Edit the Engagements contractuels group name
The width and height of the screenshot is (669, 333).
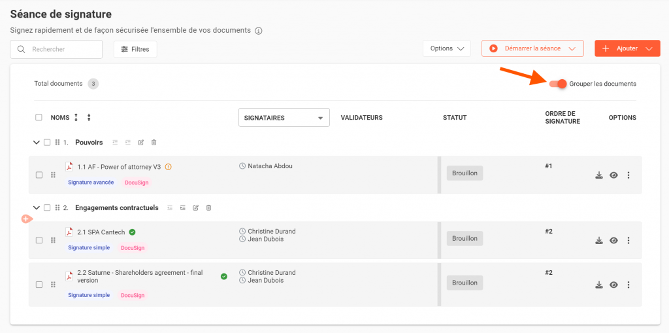point(195,208)
